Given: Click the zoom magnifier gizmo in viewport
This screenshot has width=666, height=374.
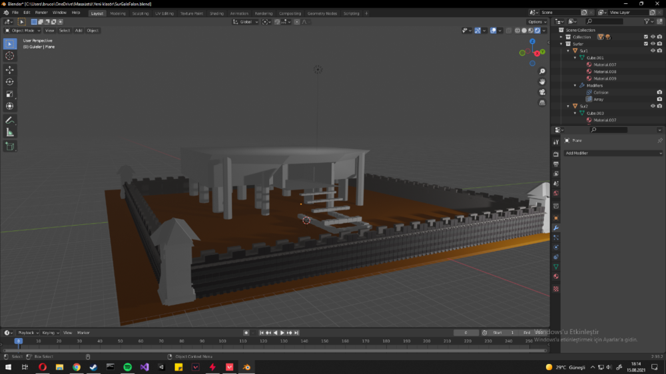Looking at the screenshot, I should point(543,71).
